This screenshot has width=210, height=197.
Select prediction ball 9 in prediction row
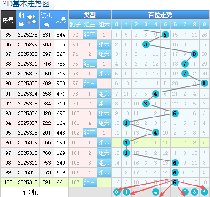pos(204,192)
